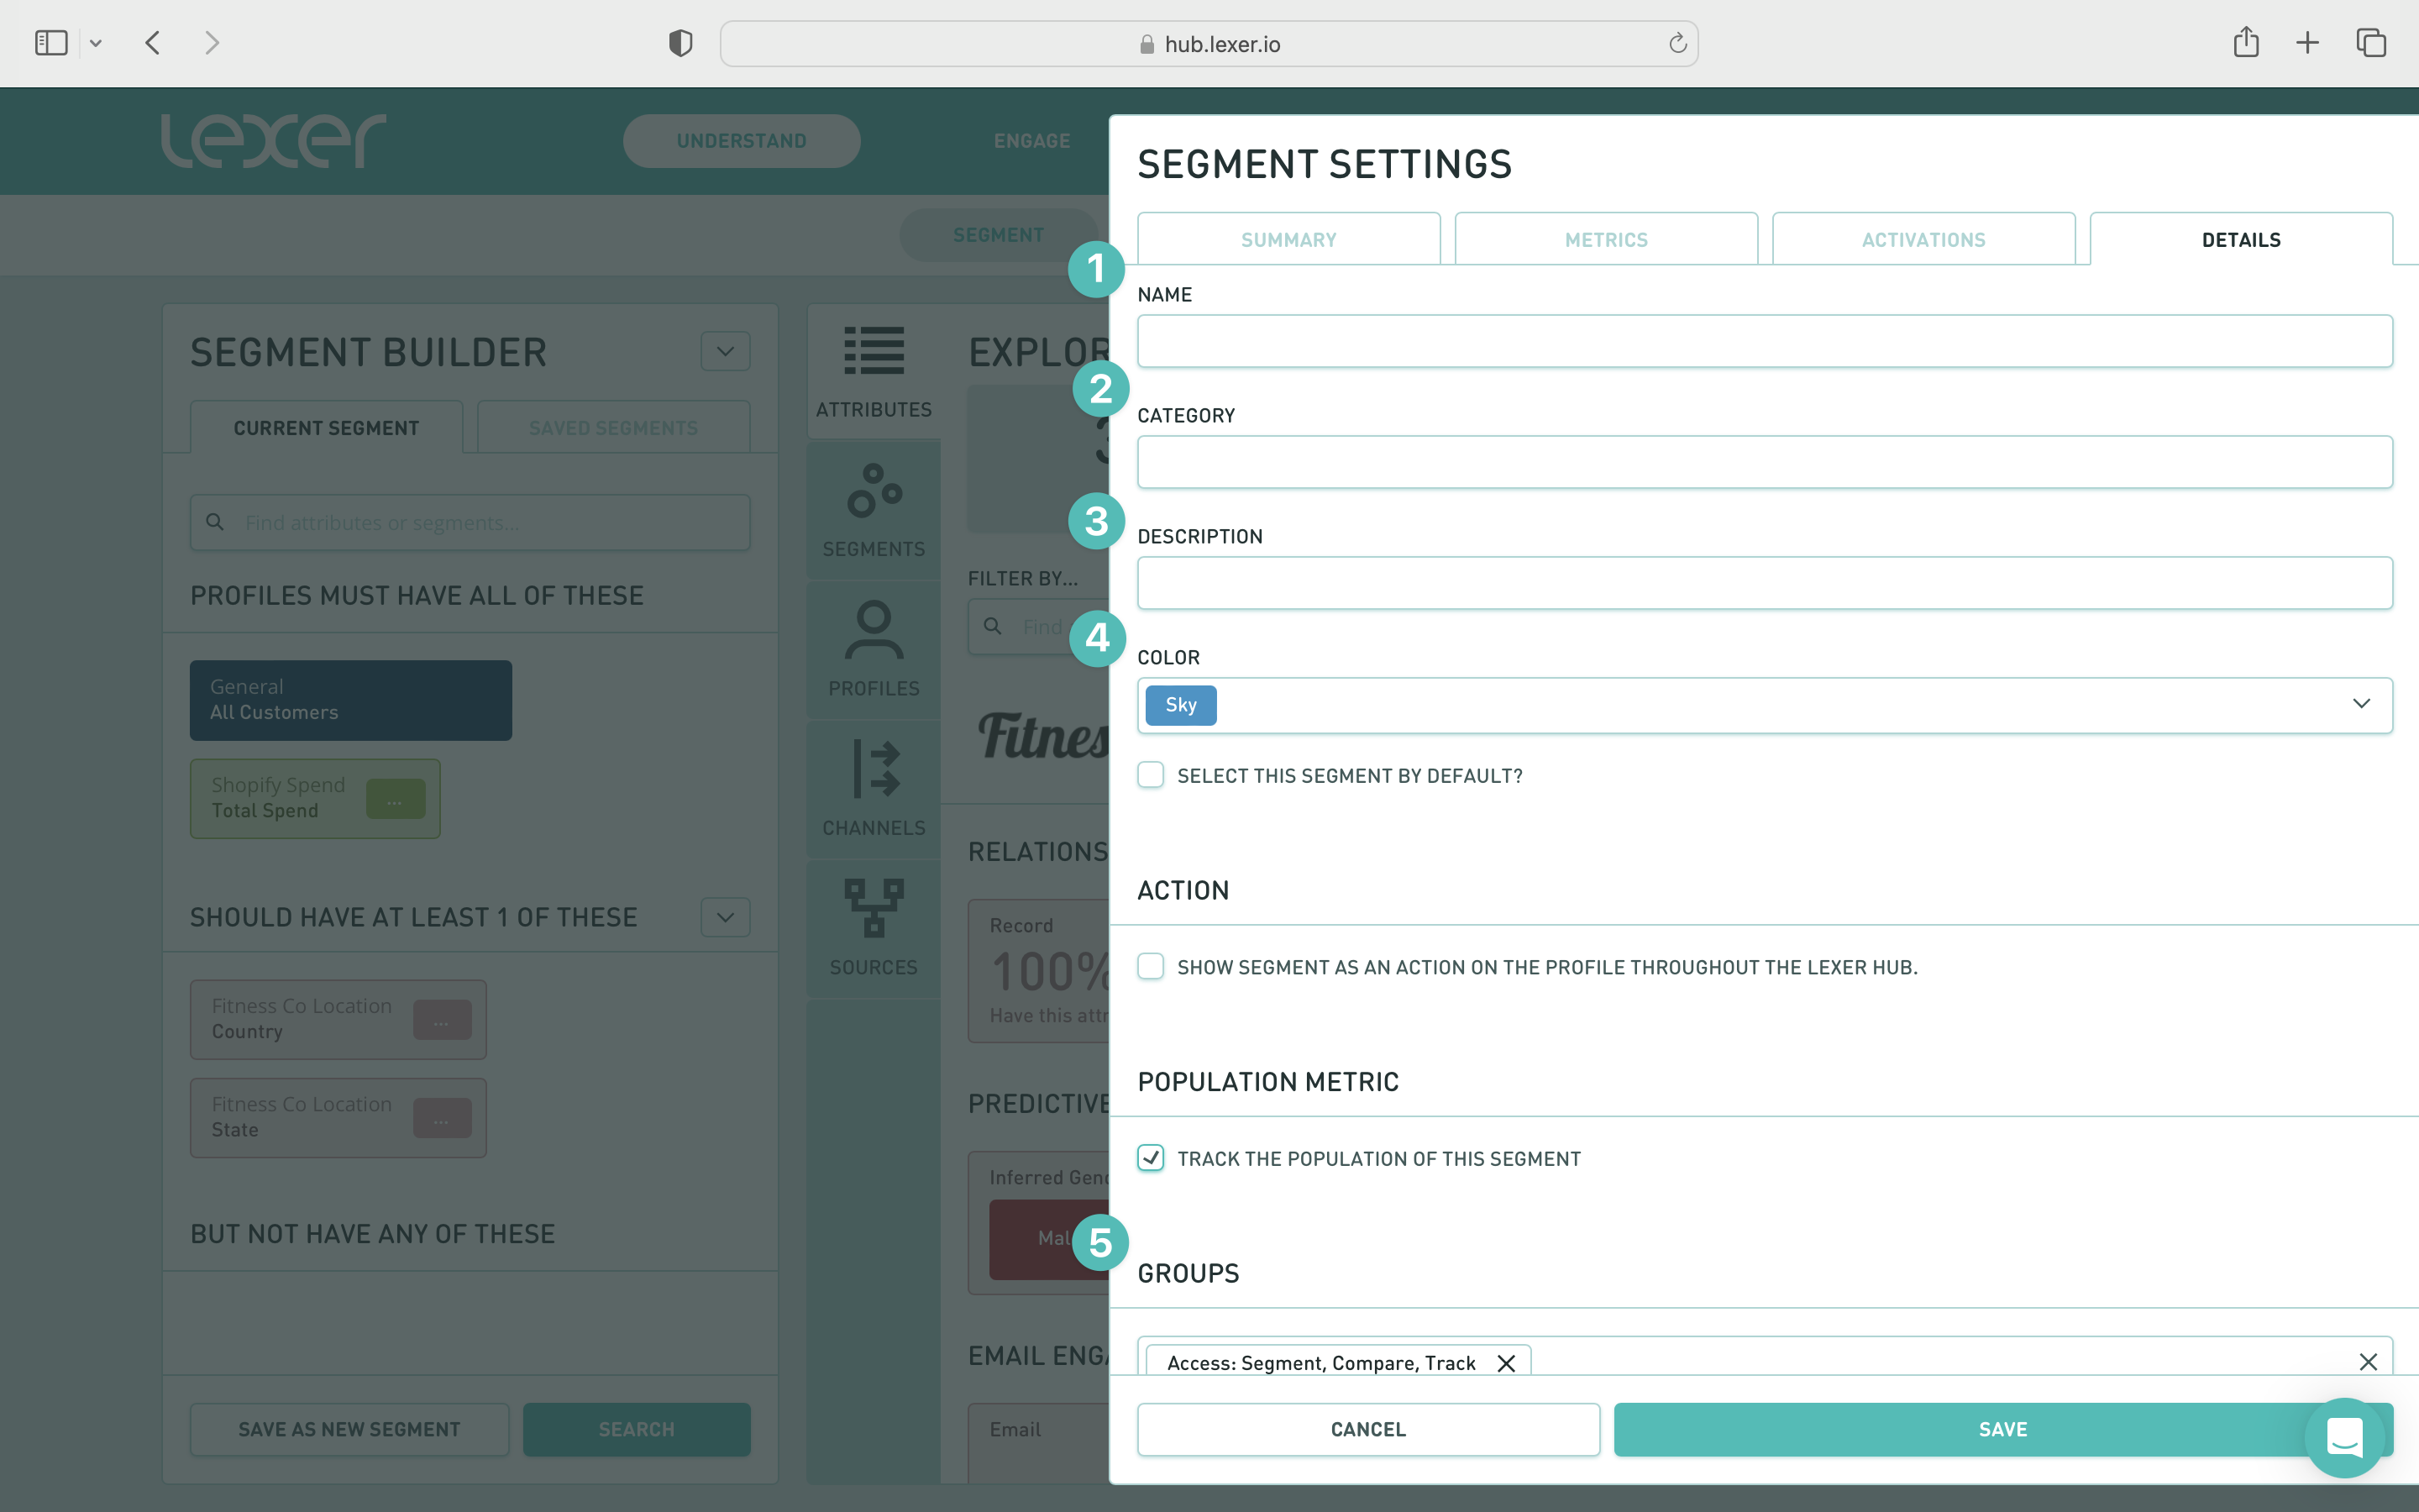Expand the Color dropdown chevron
The width and height of the screenshot is (2419, 1512).
(x=2361, y=704)
